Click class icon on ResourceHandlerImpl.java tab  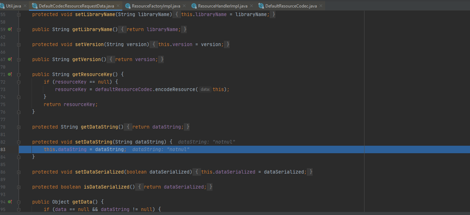(194, 6)
